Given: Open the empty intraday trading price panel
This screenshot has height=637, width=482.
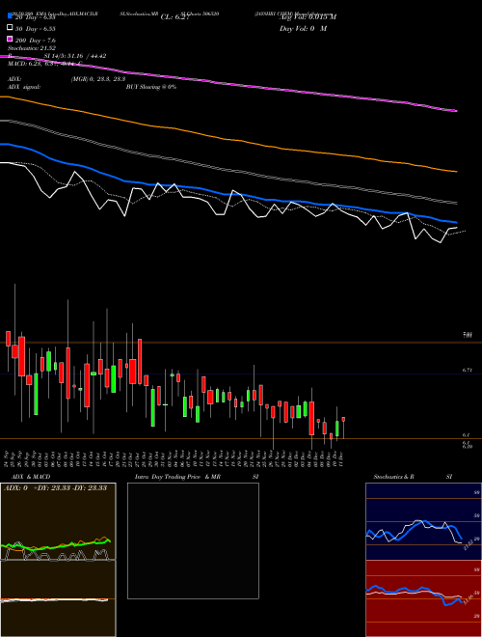Looking at the screenshot, I should (x=193, y=540).
